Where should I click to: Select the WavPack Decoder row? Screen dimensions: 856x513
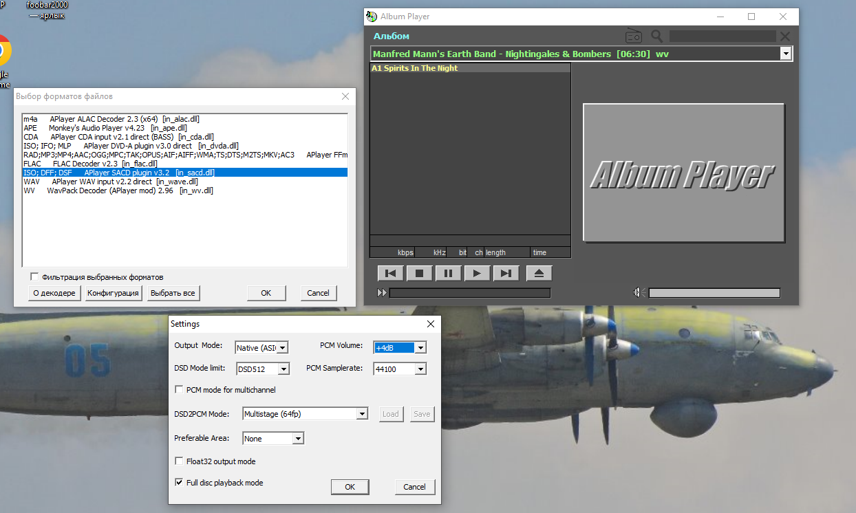(185, 190)
